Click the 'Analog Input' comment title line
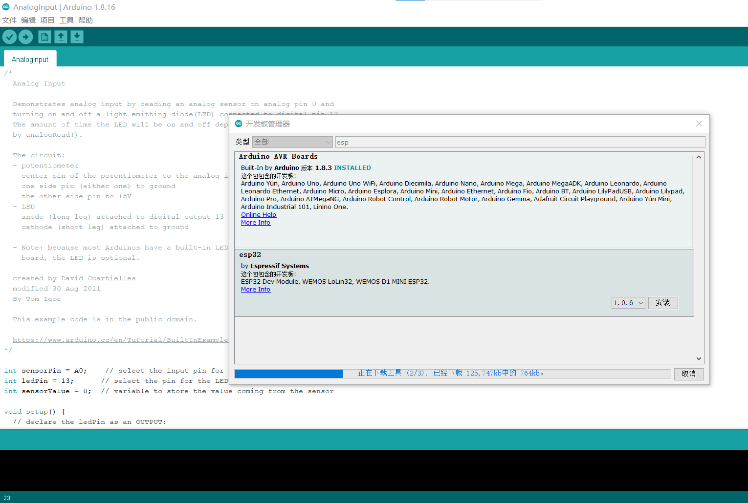This screenshot has height=503, width=748. 39,84
